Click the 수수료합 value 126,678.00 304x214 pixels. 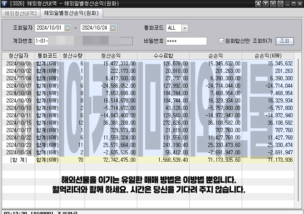pyautogui.click(x=175, y=63)
